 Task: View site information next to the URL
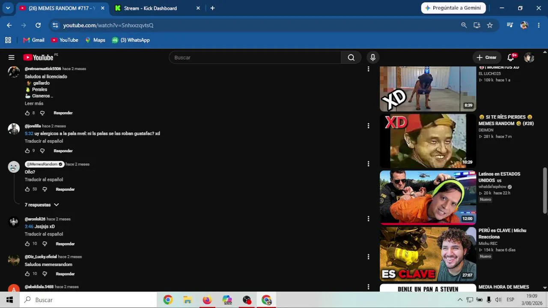[x=55, y=25]
